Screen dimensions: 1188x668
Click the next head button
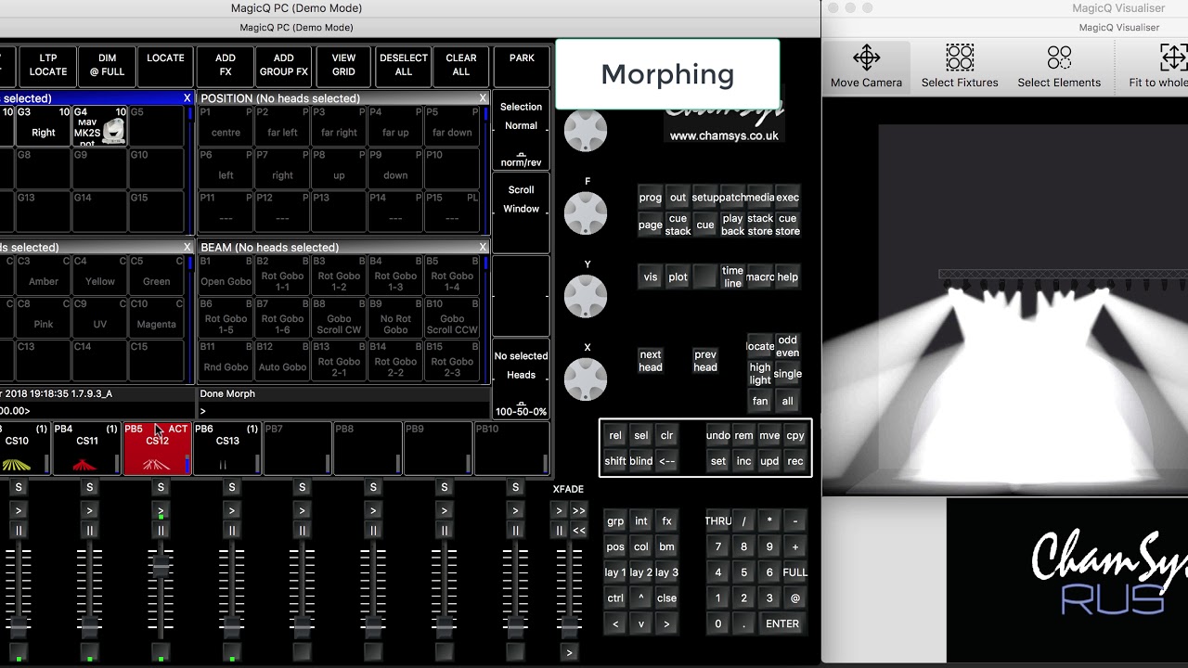click(x=651, y=361)
